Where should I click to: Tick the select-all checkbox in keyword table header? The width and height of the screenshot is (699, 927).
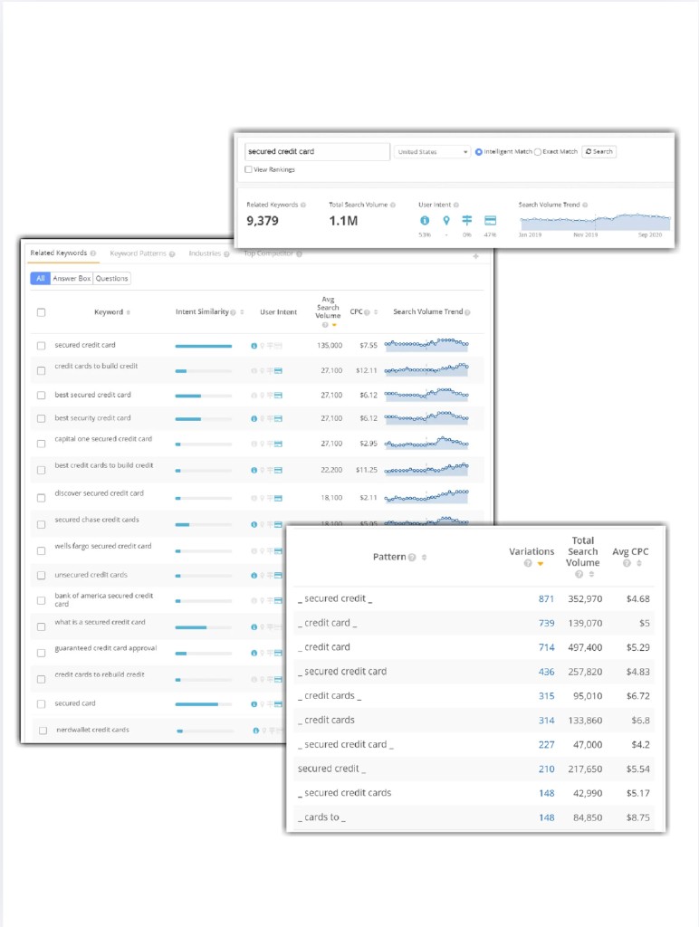click(x=42, y=312)
